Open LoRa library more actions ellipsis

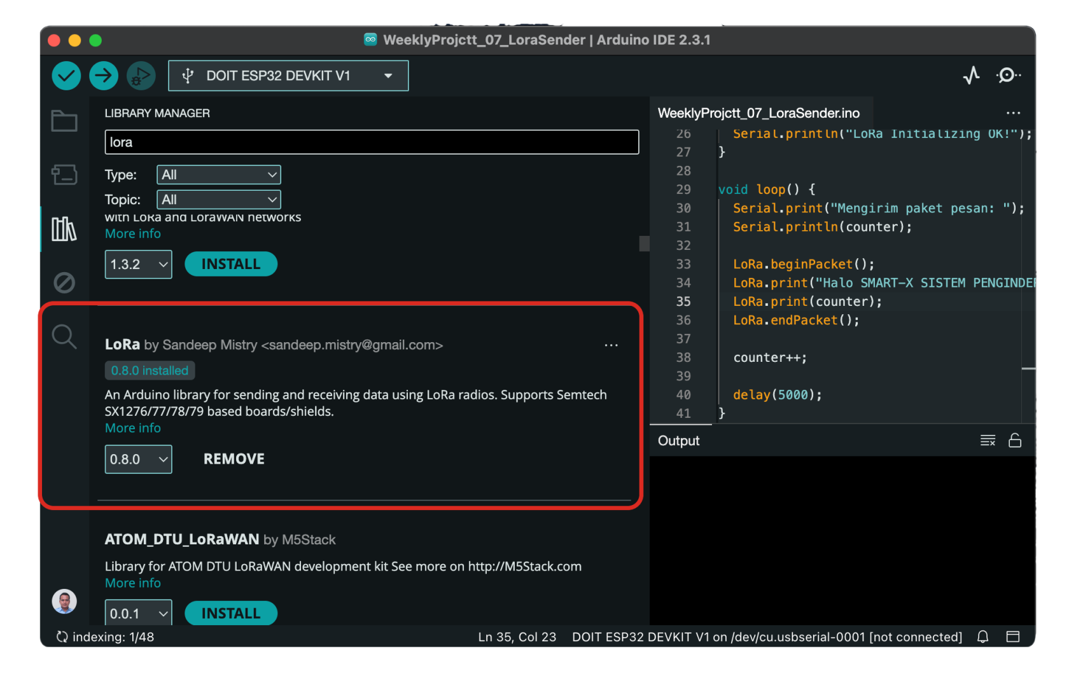point(611,345)
